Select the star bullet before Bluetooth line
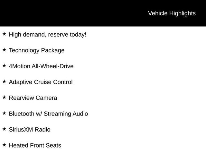 coord(4,113)
